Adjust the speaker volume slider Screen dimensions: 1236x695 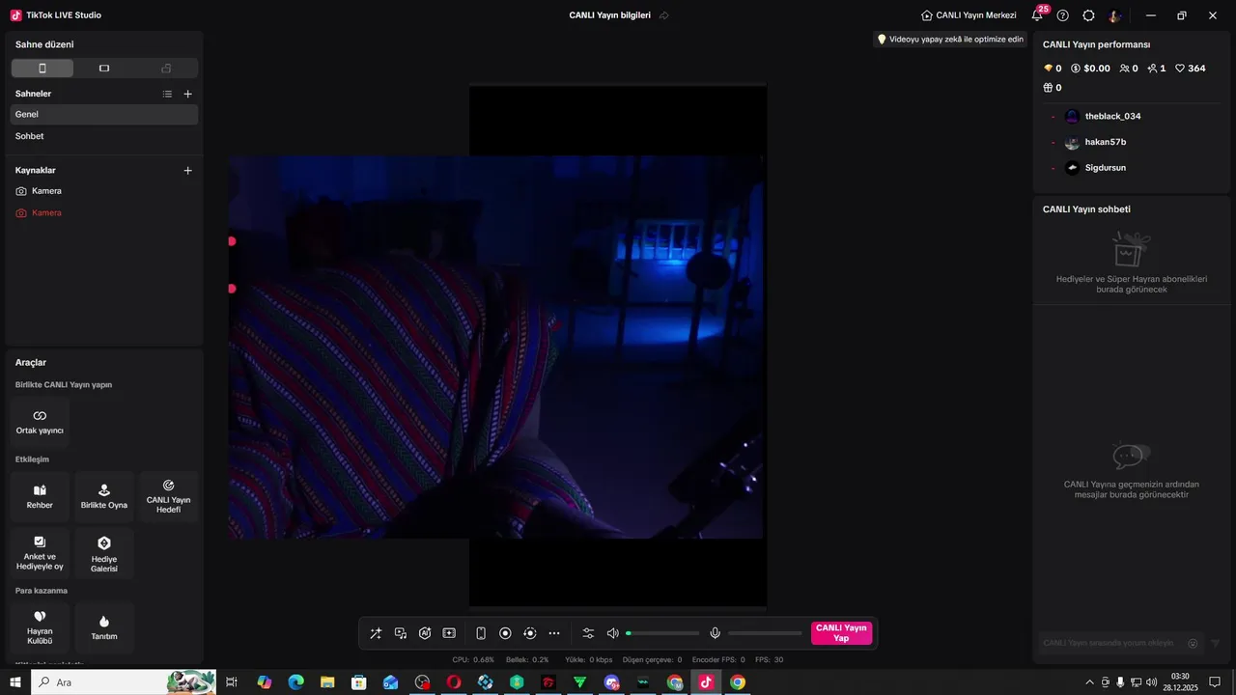point(662,633)
